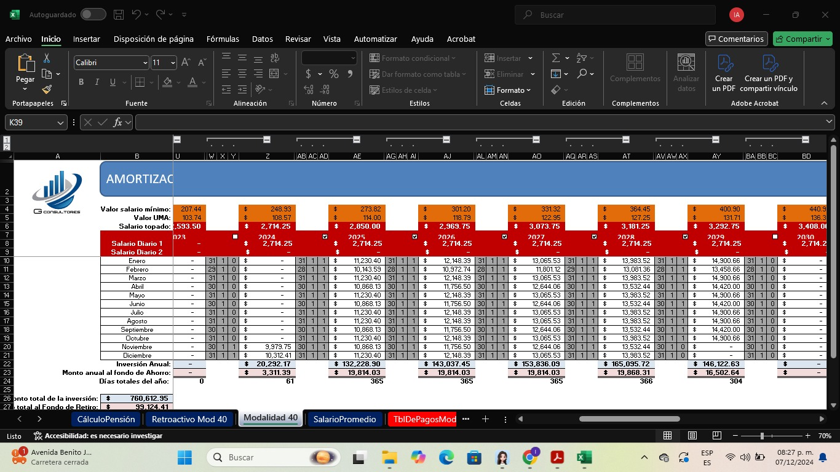Toggle the Autoguardado switch

point(93,14)
